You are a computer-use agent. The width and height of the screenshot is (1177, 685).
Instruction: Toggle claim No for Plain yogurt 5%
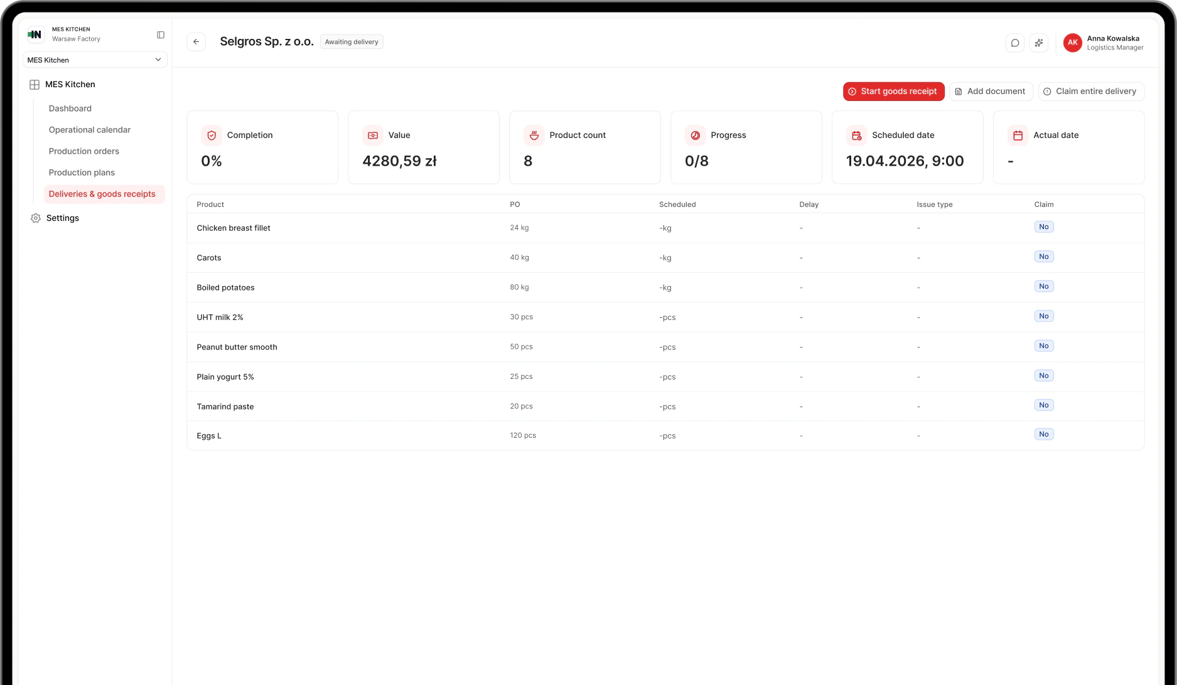pos(1044,376)
